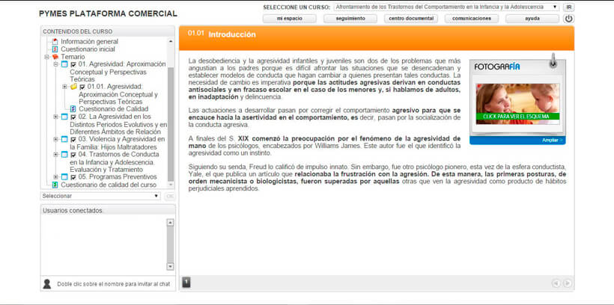Click the page 1 indicator button
Screen dimensions: 614x305
[x=186, y=282]
